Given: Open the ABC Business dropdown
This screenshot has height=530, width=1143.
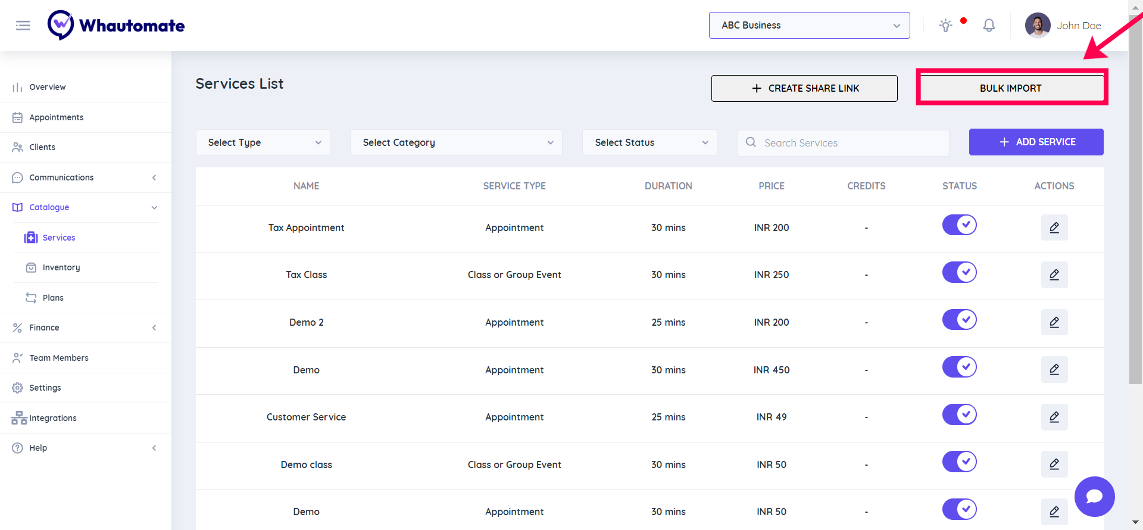Looking at the screenshot, I should [809, 26].
